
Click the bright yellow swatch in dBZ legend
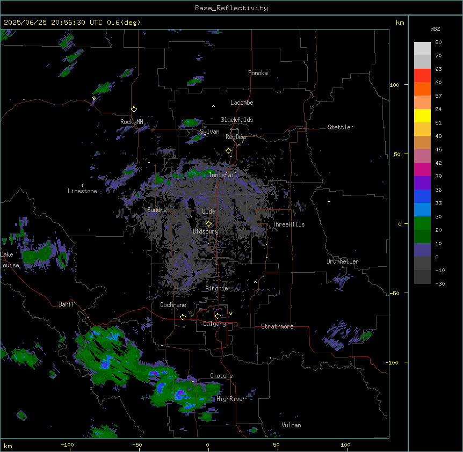422,115
